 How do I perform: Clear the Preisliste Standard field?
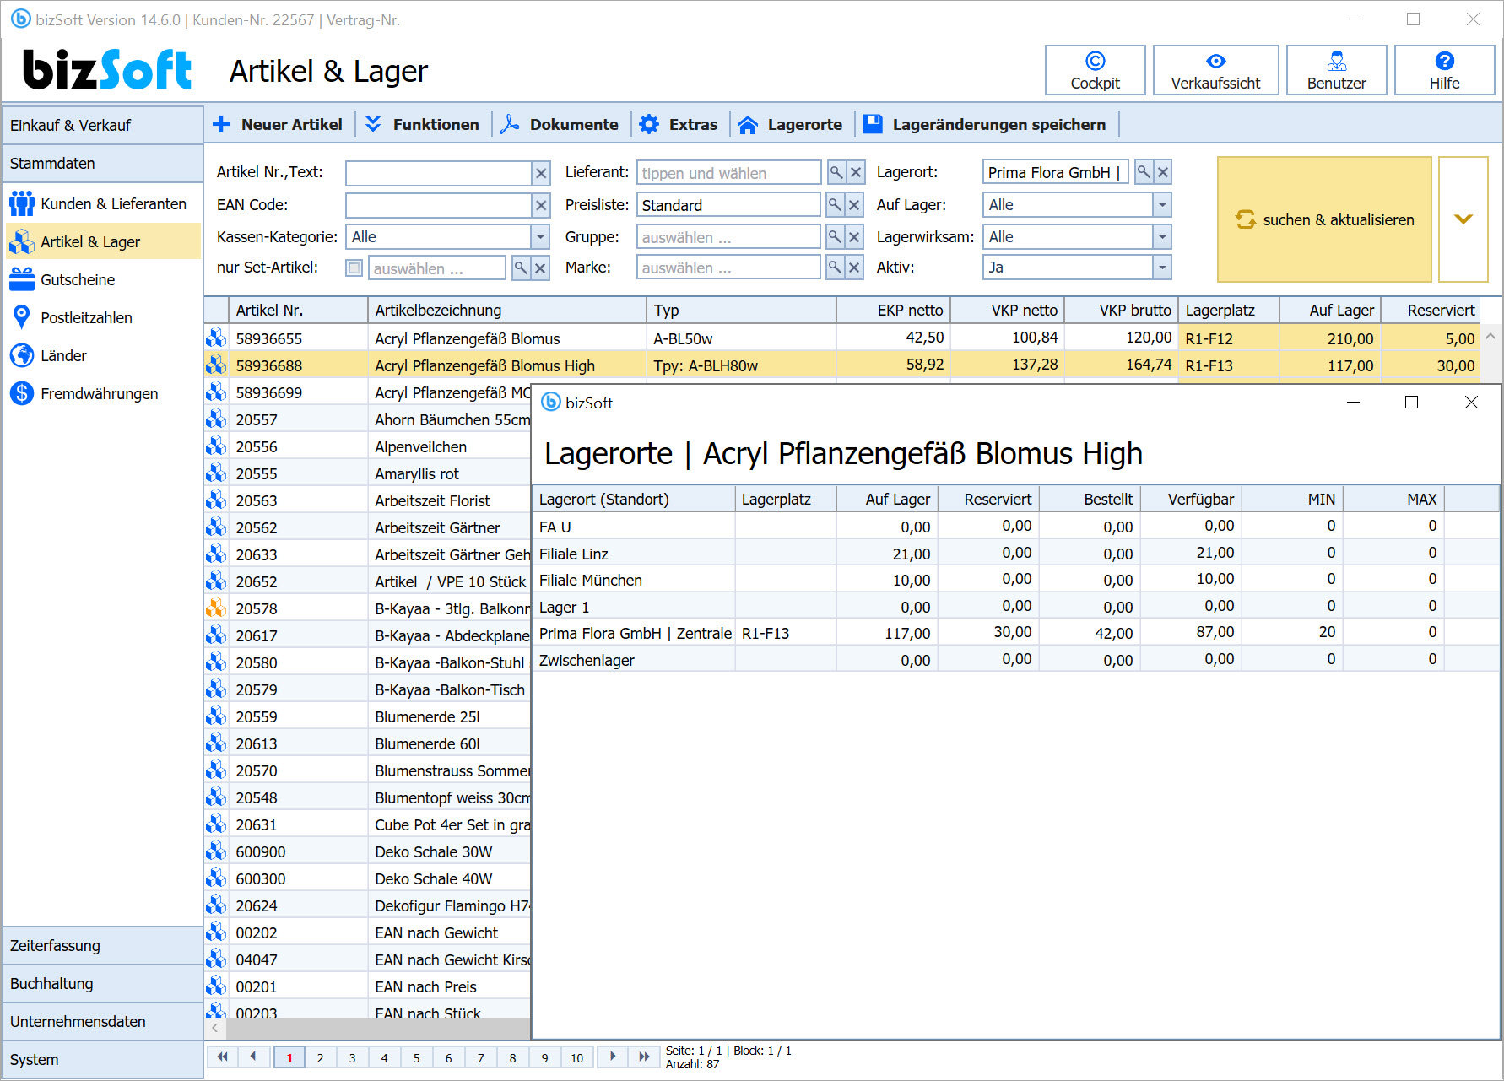(854, 204)
